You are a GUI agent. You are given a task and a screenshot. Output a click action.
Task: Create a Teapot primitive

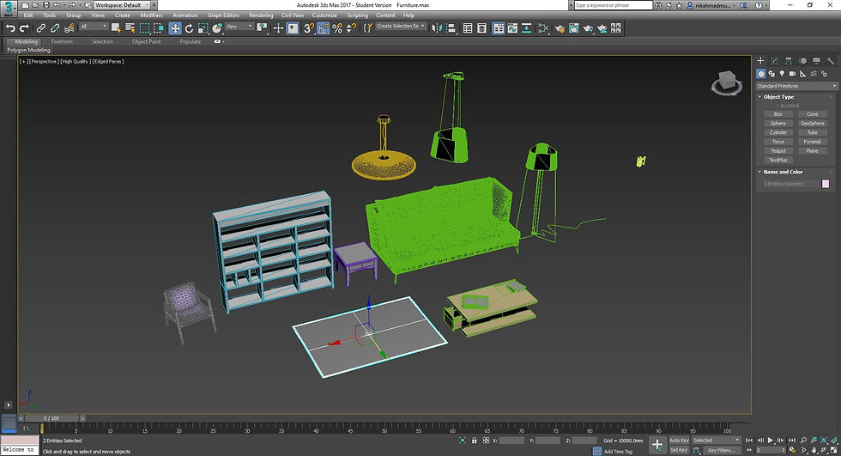click(x=777, y=151)
